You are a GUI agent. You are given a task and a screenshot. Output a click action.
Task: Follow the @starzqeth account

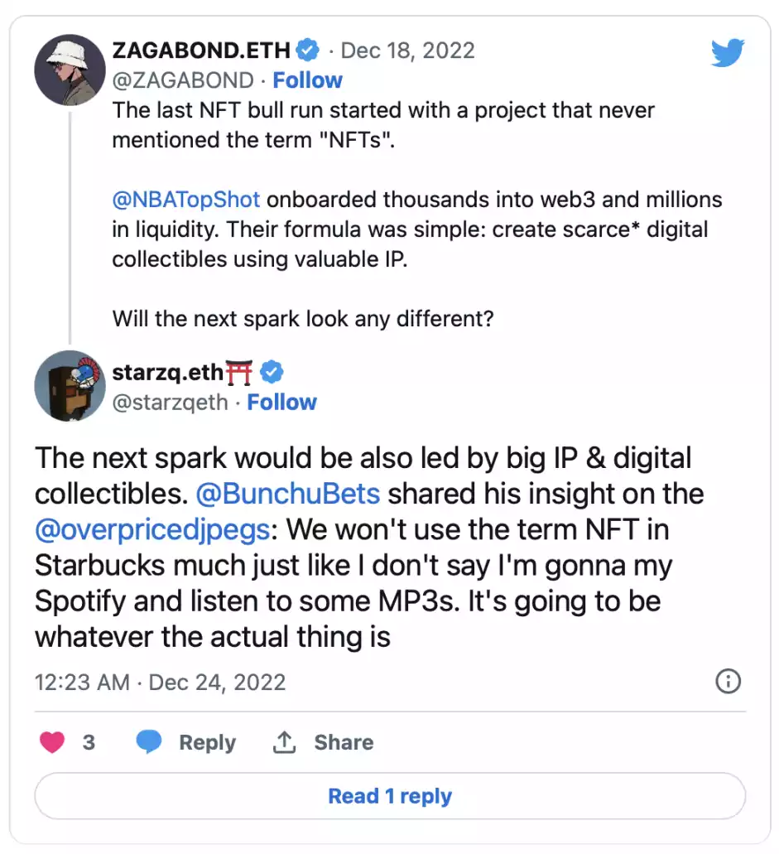(281, 403)
